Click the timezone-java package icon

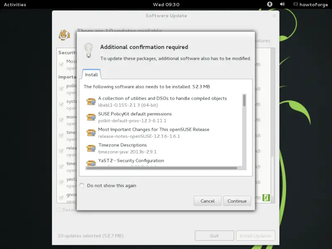click(x=91, y=148)
